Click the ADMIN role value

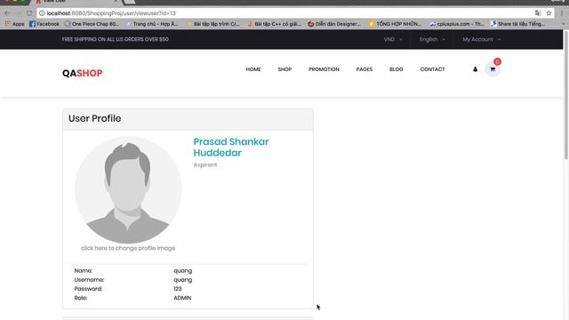(x=182, y=298)
